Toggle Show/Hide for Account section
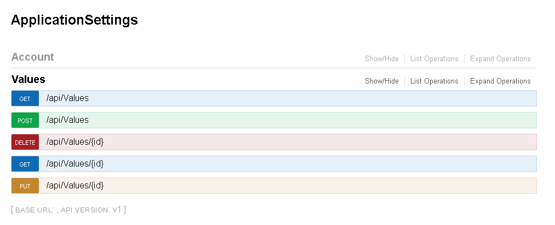Viewport: 555px width, 225px height. coord(382,59)
